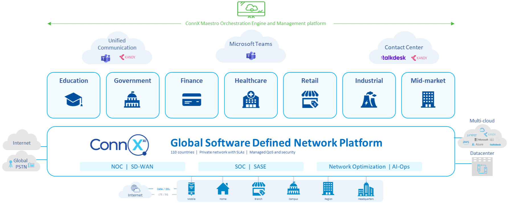The image size is (509, 203).
Task: Click the radio tower icon beside Global PSTN
Action: click(x=11, y=164)
